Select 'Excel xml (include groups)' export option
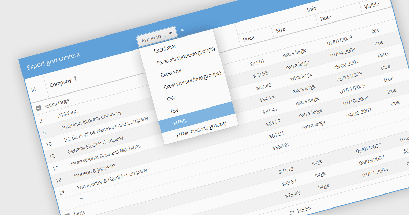The width and height of the screenshot is (409, 215). [192, 80]
